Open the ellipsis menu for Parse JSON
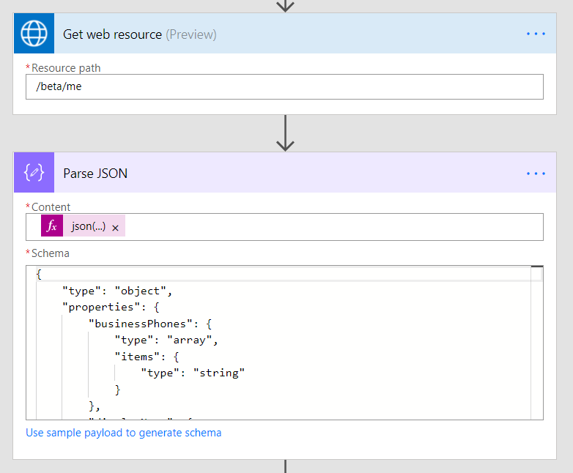Viewport: 573px width, 473px height. pyautogui.click(x=536, y=174)
